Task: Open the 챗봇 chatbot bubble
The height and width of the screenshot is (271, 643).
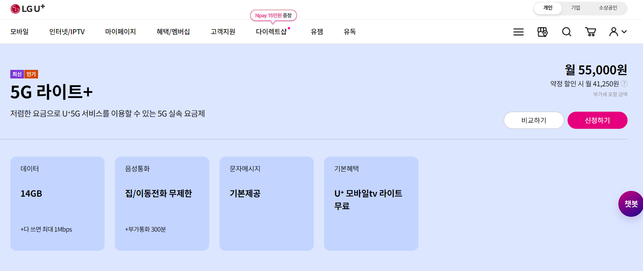Action: 631,204
